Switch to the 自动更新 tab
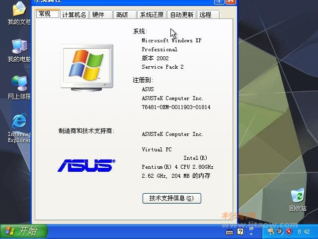The width and height of the screenshot is (318, 239). click(x=181, y=14)
